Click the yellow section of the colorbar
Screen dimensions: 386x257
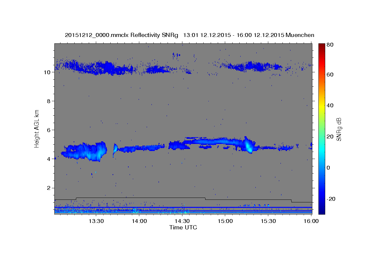[x=322, y=106]
